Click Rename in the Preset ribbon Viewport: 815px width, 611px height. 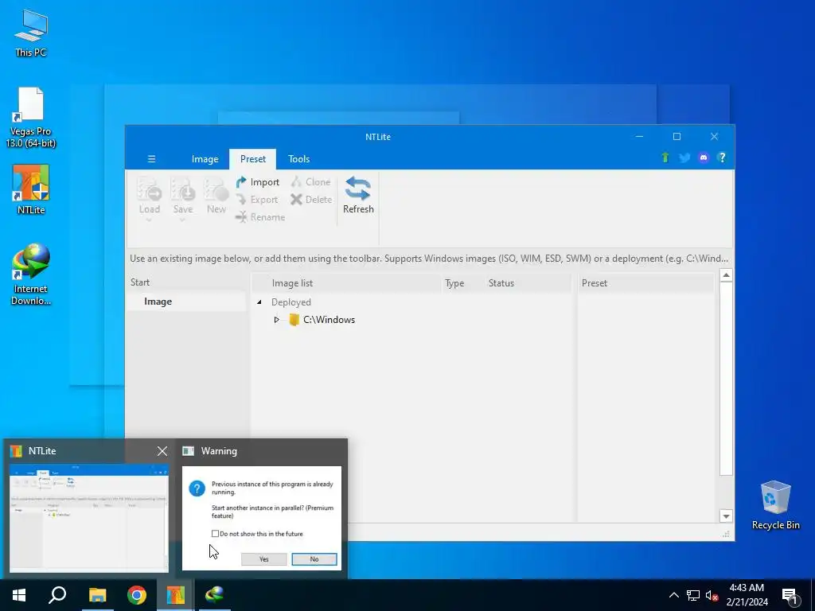pyautogui.click(x=260, y=217)
